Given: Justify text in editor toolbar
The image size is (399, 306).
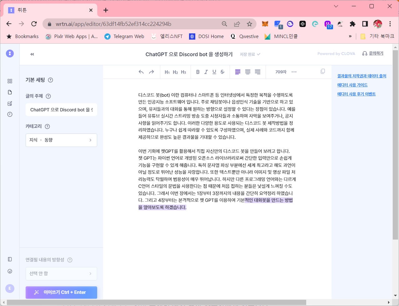Looking at the screenshot, I should [x=258, y=72].
